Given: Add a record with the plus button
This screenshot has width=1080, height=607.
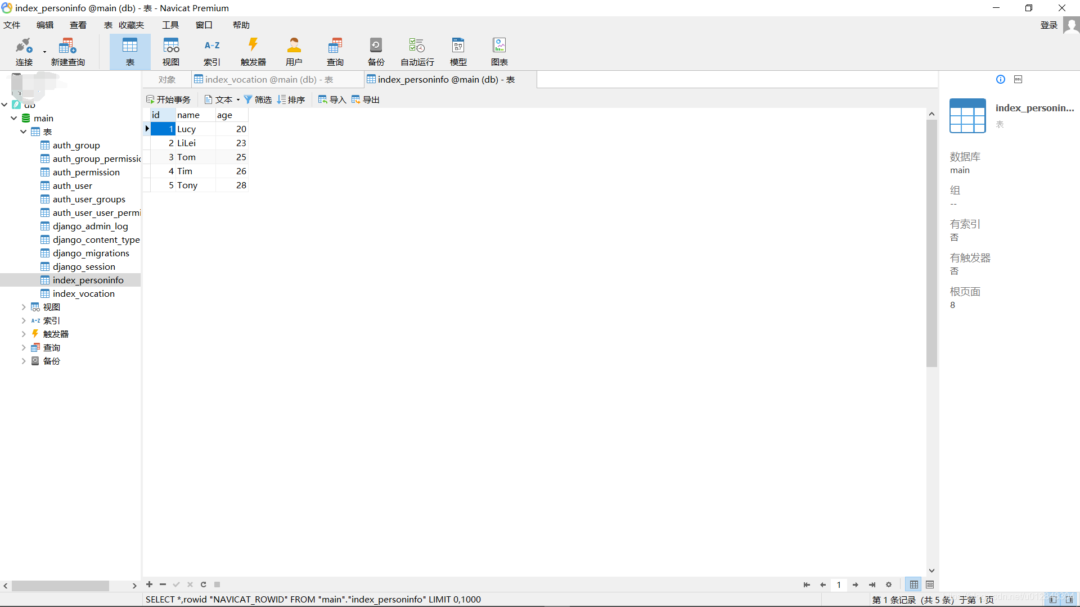Looking at the screenshot, I should 150,585.
